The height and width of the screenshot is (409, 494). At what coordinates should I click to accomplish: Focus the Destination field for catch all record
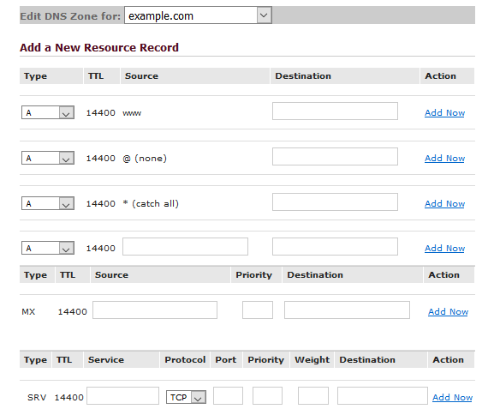click(335, 201)
